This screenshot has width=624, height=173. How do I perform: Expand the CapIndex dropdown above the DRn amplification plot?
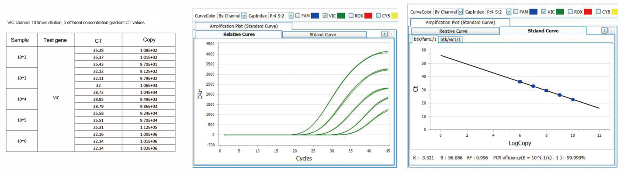[x=281, y=15]
